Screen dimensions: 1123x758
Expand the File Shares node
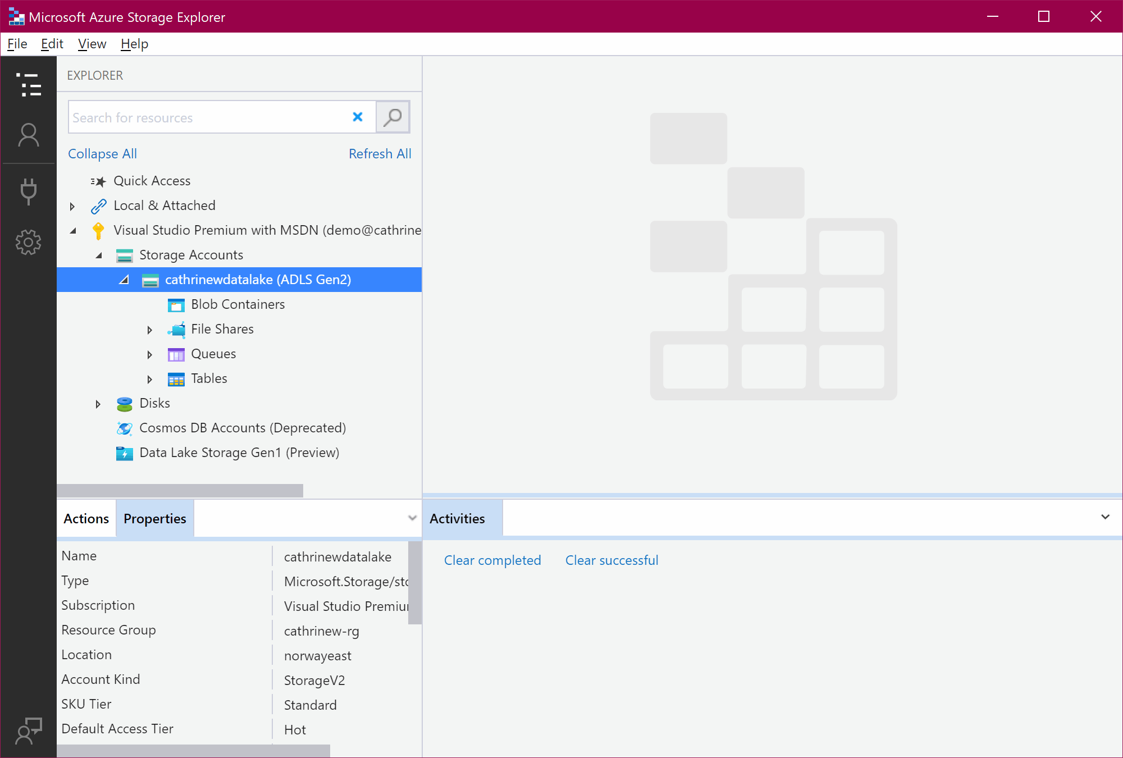click(x=149, y=330)
